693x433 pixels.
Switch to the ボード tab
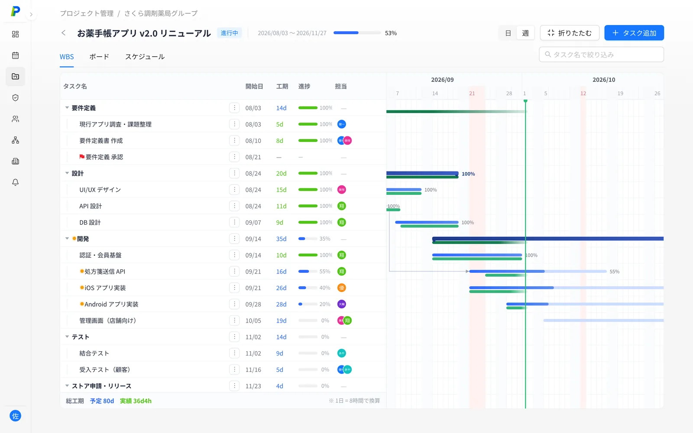point(99,57)
